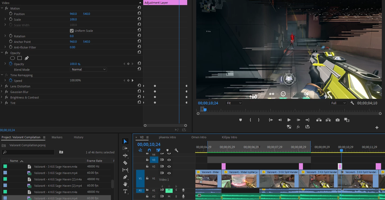Toggle Position animation stopwatch
The height and width of the screenshot is (200, 385).
point(11,14)
